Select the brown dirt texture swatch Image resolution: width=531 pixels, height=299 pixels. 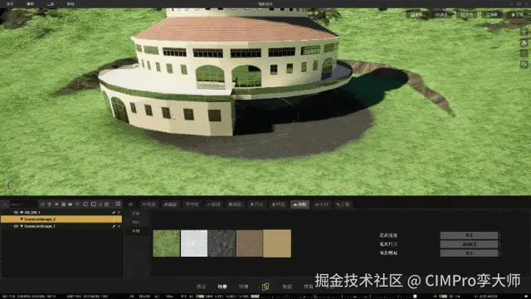250,243
